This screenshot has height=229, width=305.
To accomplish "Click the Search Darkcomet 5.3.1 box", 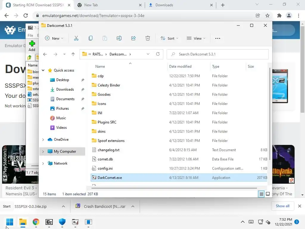I will tap(218, 54).
